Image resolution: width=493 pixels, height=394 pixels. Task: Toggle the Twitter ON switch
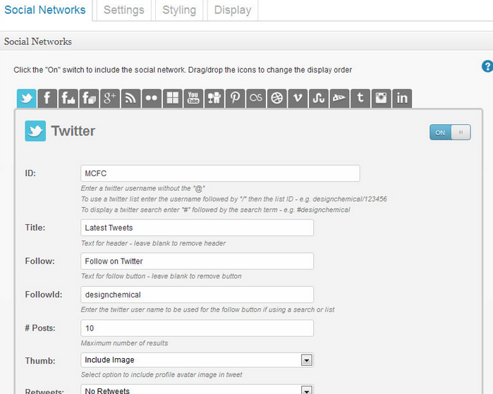pos(450,133)
